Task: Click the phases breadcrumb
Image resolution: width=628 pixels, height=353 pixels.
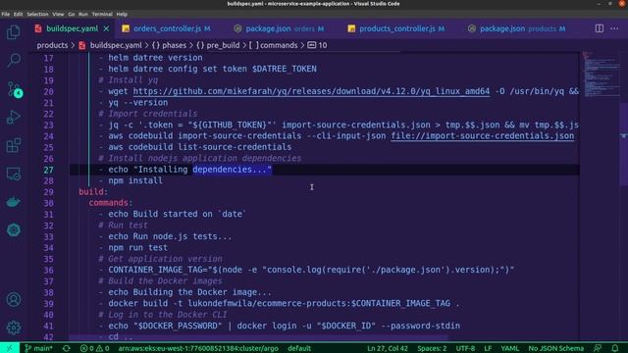Action: point(169,45)
